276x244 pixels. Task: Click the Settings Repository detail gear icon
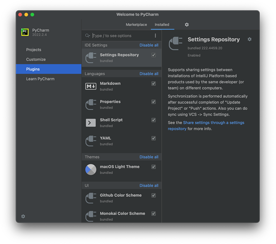coord(249,39)
